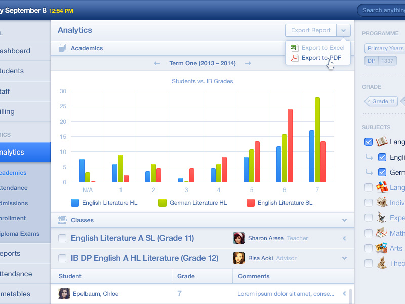The width and height of the screenshot is (405, 304).
Task: Click the book icon beside first Language subject
Action: (x=382, y=142)
